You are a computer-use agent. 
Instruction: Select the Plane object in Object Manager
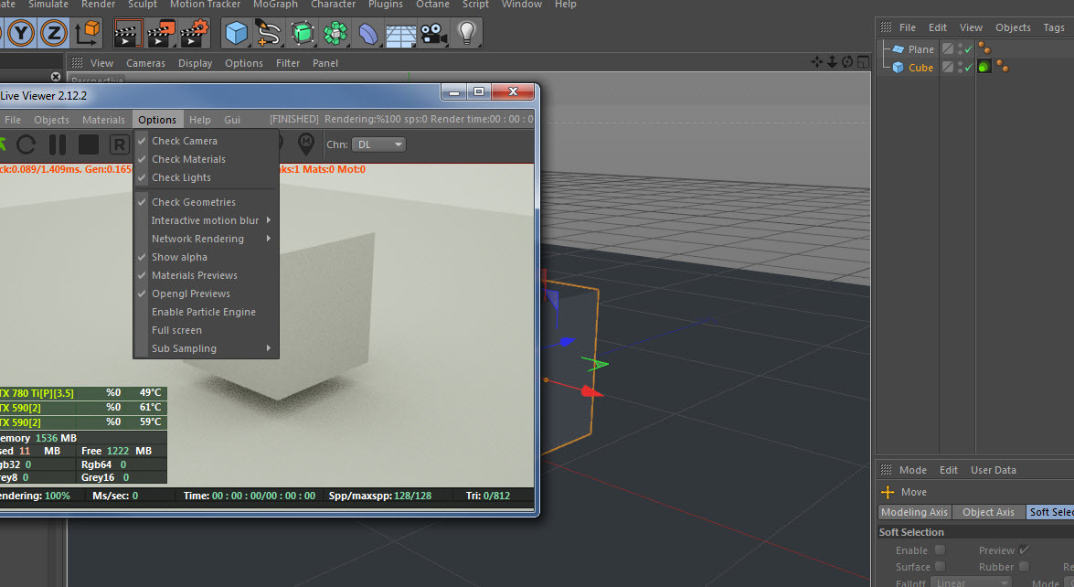coord(920,49)
